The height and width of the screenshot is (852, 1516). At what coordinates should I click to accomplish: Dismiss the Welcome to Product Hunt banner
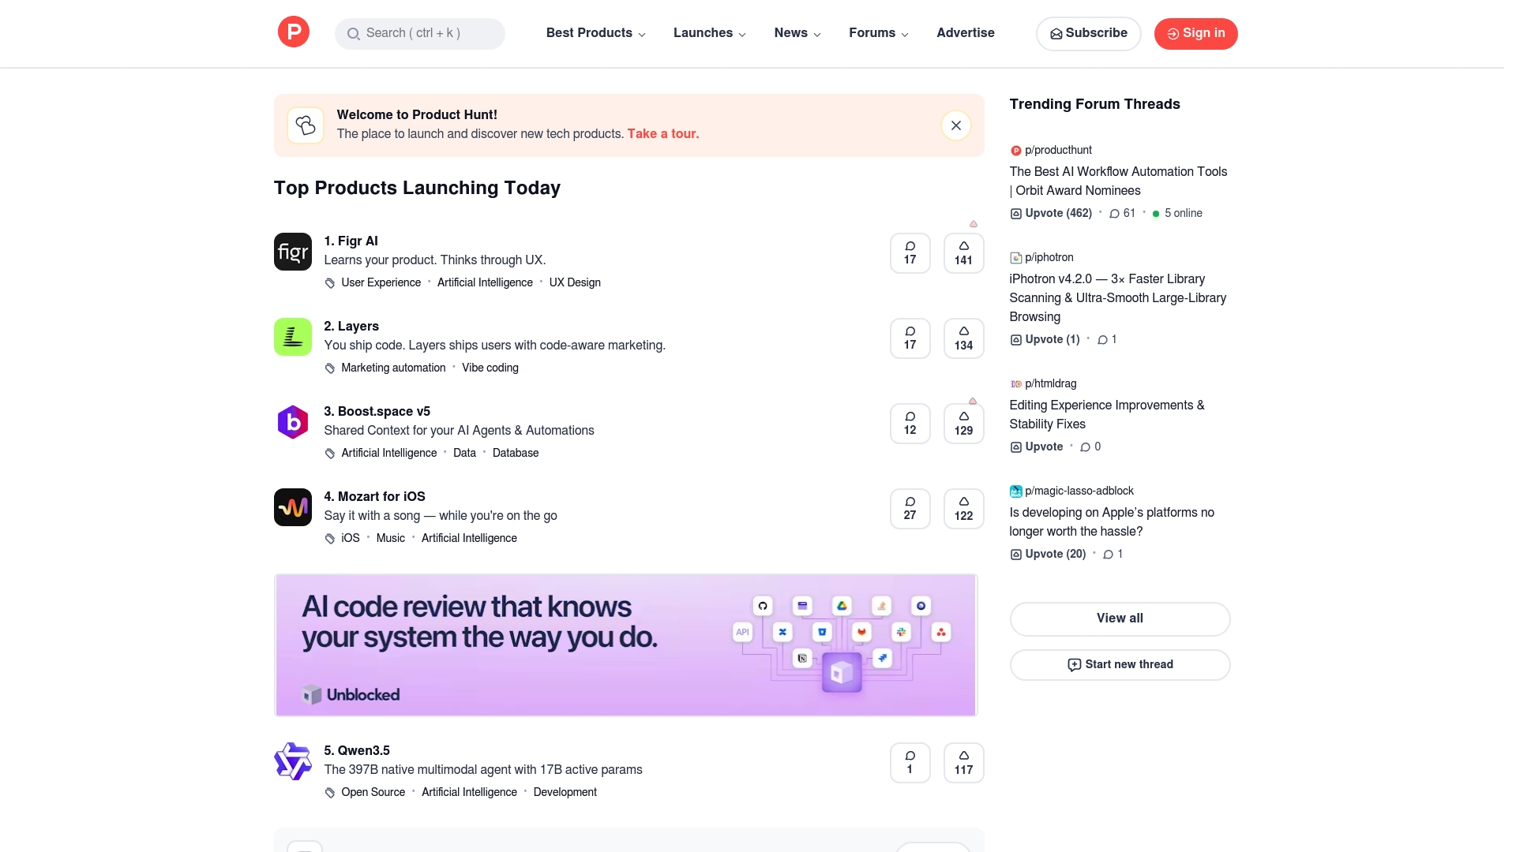955,125
